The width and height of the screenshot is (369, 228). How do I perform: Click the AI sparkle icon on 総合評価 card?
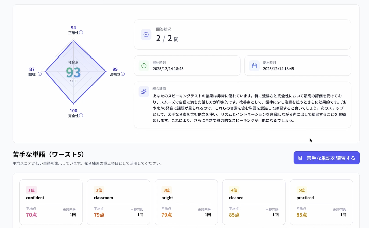tap(144, 91)
